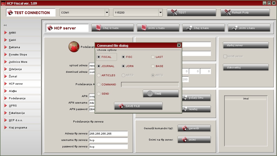The image size is (277, 156).
Task: Select the FISCAL radio option
Action: coord(99,57)
